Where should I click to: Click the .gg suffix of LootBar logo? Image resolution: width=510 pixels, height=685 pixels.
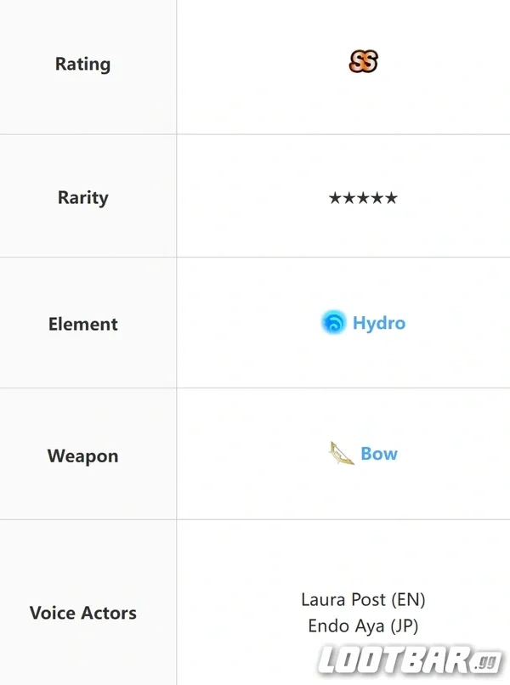point(487,661)
